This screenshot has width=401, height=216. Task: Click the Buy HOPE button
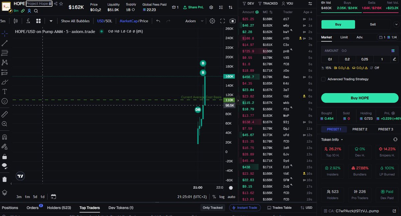click(360, 98)
